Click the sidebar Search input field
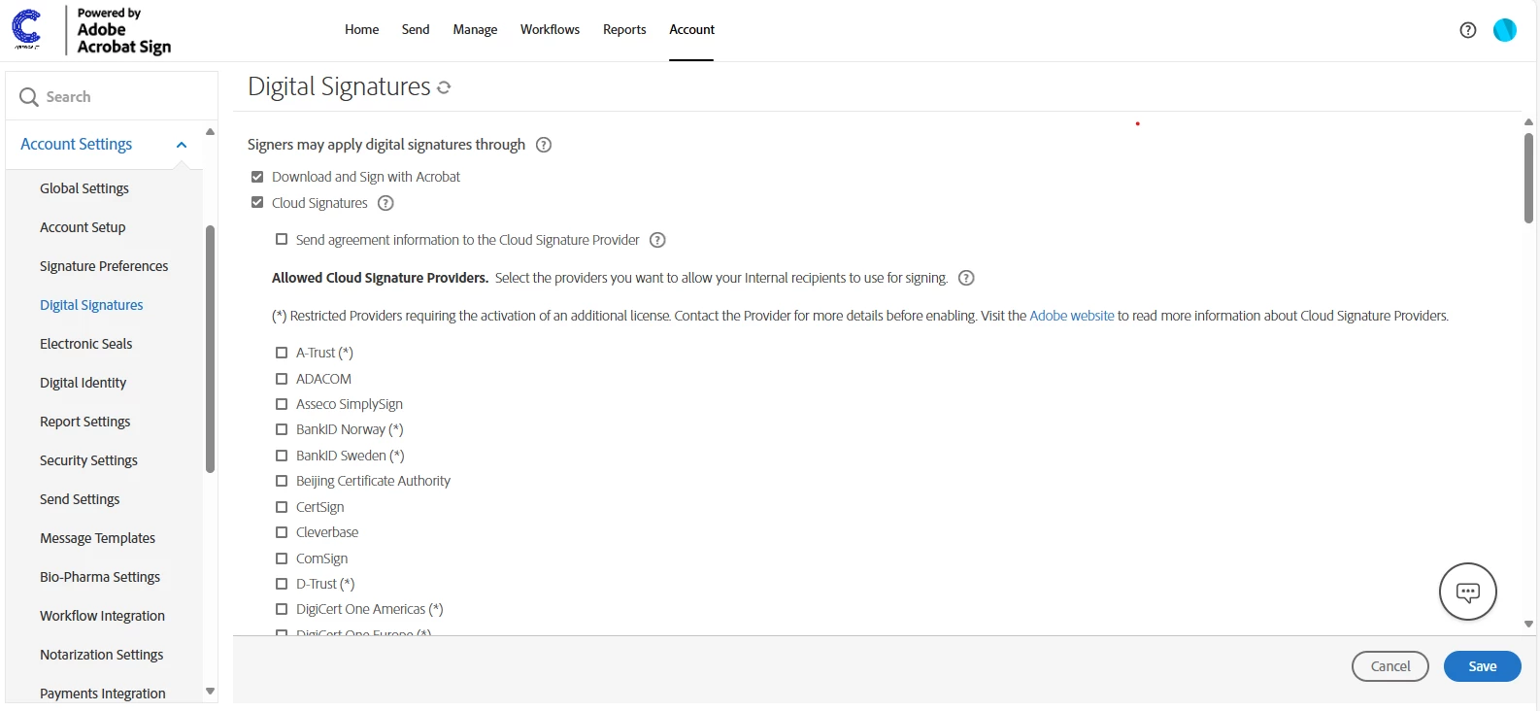Image resolution: width=1540 pixels, height=711 pixels. click(112, 96)
